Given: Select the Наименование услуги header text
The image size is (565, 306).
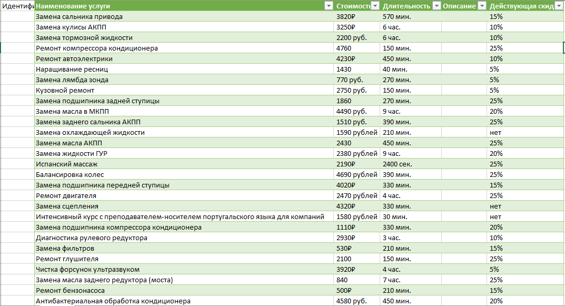Looking at the screenshot, I should [x=73, y=6].
